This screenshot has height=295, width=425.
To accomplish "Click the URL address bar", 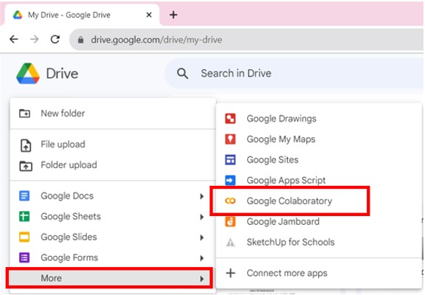I will tap(246, 40).
